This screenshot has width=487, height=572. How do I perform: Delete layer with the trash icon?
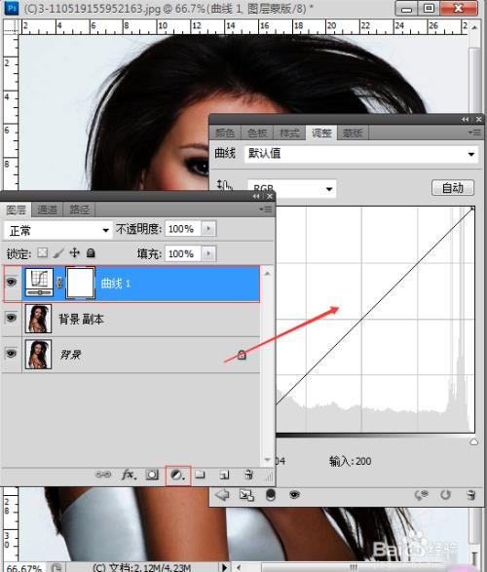coord(248,475)
